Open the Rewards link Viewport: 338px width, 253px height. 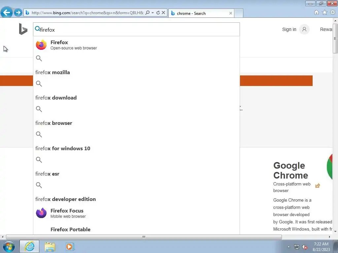326,29
